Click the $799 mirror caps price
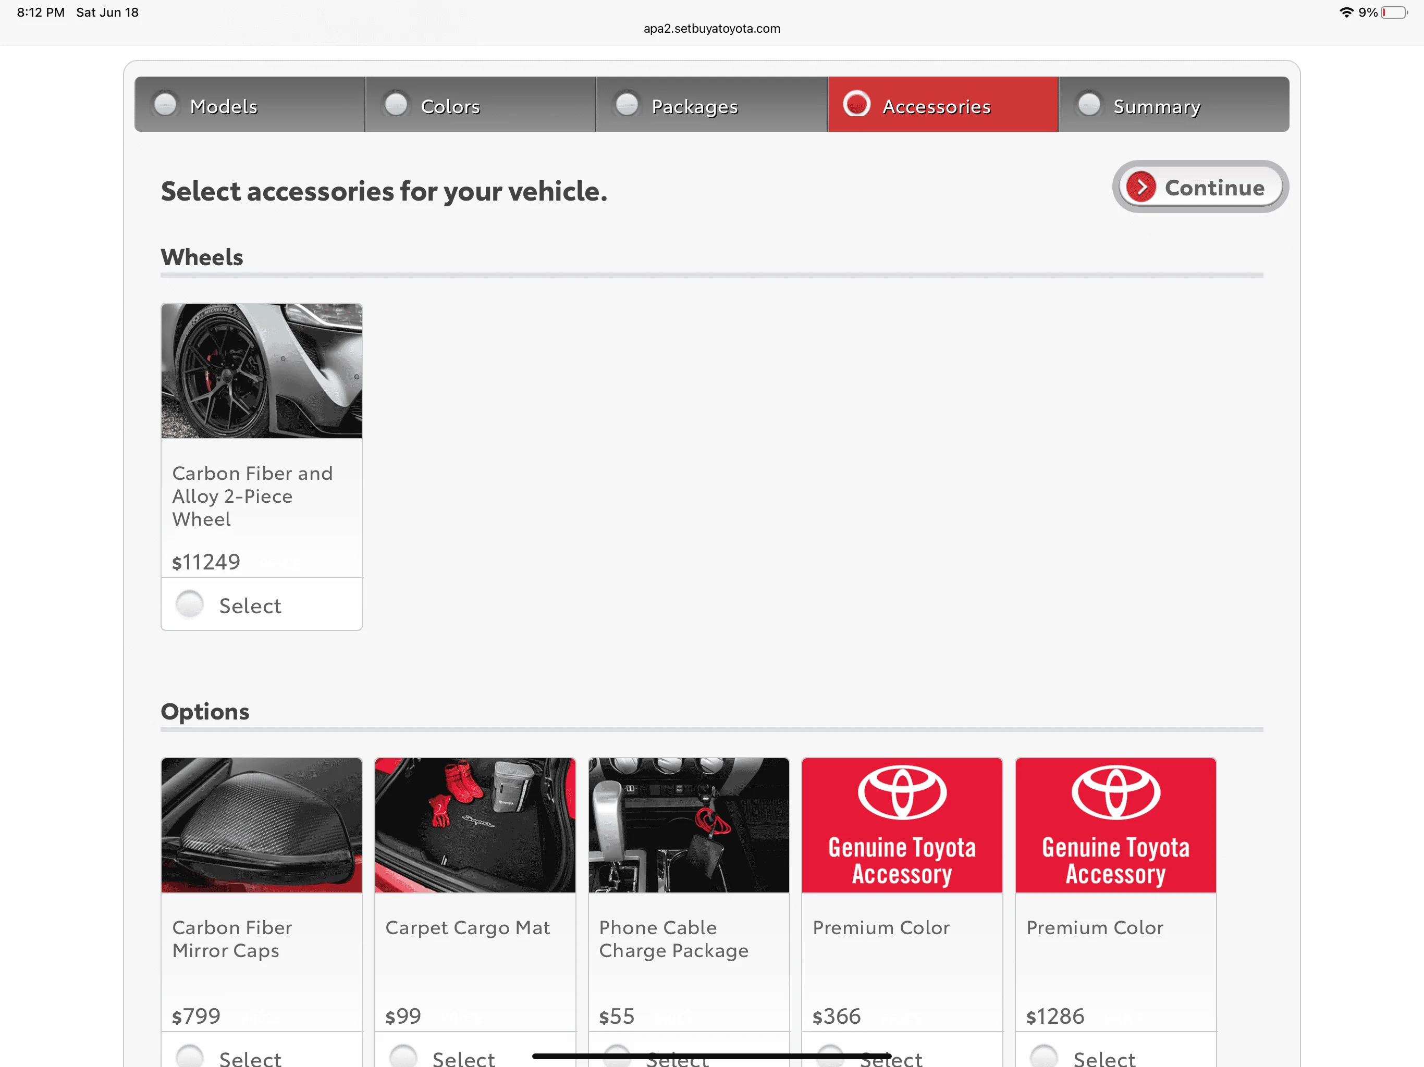 tap(197, 1016)
